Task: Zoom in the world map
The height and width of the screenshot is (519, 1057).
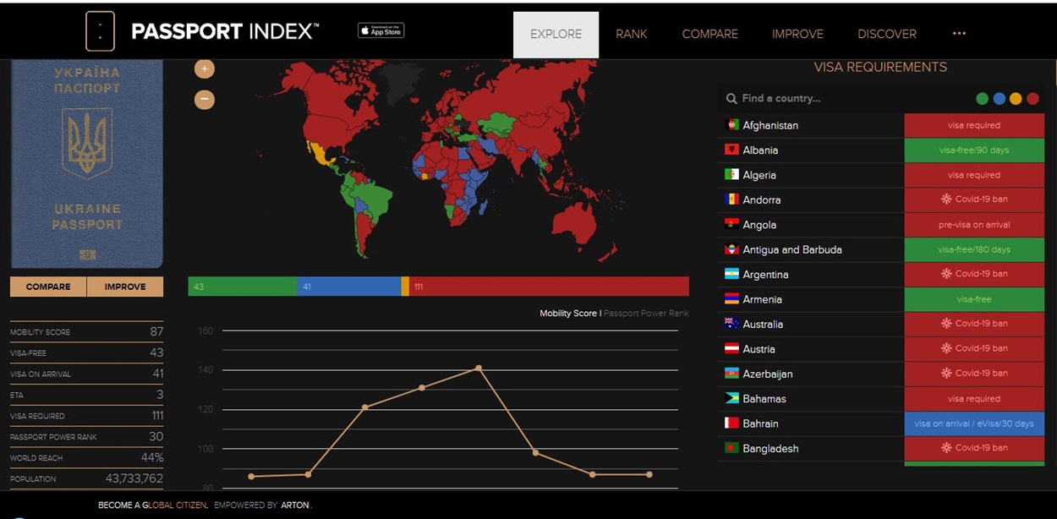Action: pyautogui.click(x=205, y=69)
